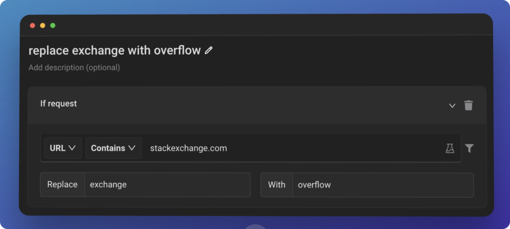
Task: Open the URL source dropdown
Action: pos(63,148)
